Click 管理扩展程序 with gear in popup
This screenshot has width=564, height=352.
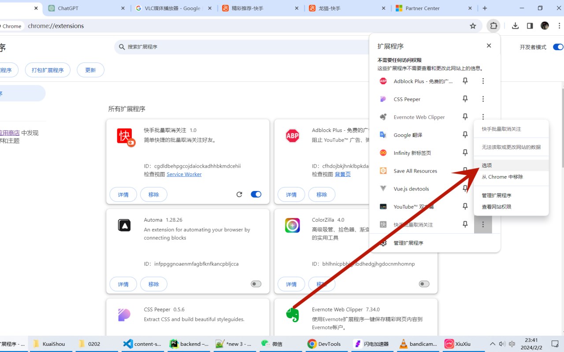434,243
